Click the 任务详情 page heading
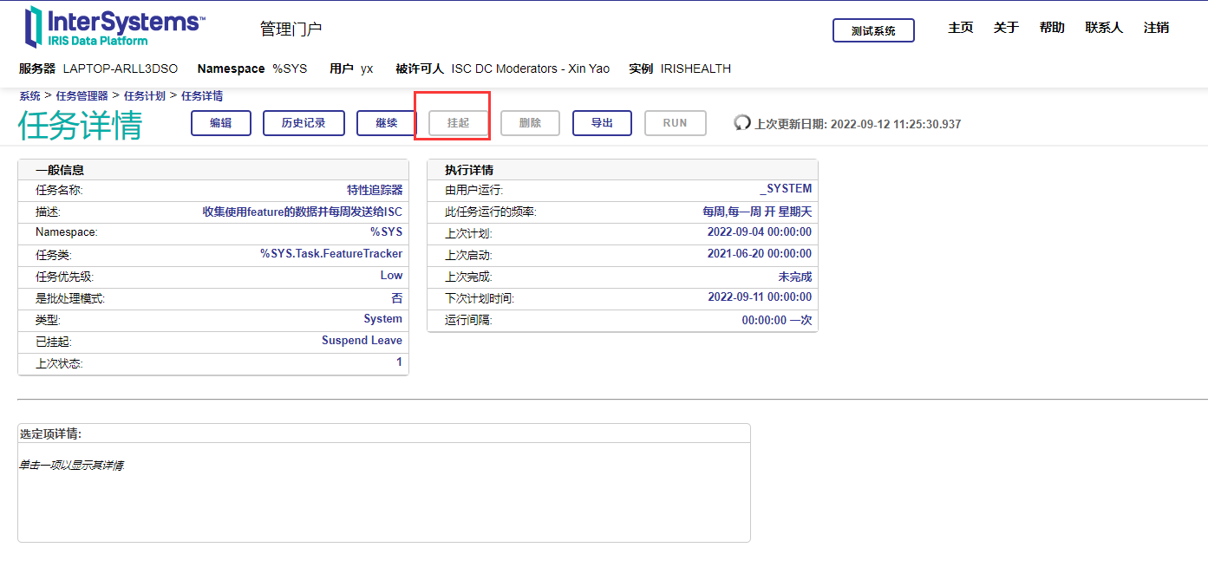The width and height of the screenshot is (1208, 567). pyautogui.click(x=80, y=125)
